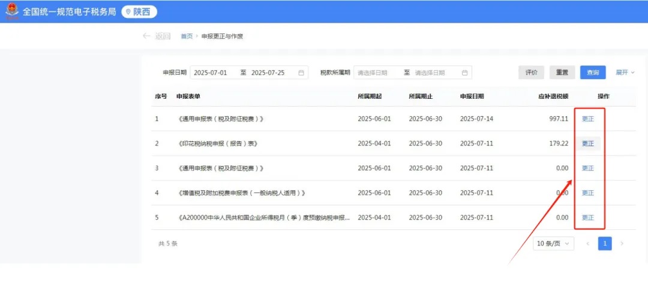Click the 申报表单 column header
The image size is (648, 282).
coord(188,96)
